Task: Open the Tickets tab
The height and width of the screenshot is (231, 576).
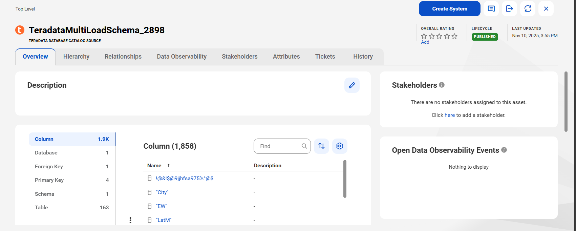Action: 325,57
